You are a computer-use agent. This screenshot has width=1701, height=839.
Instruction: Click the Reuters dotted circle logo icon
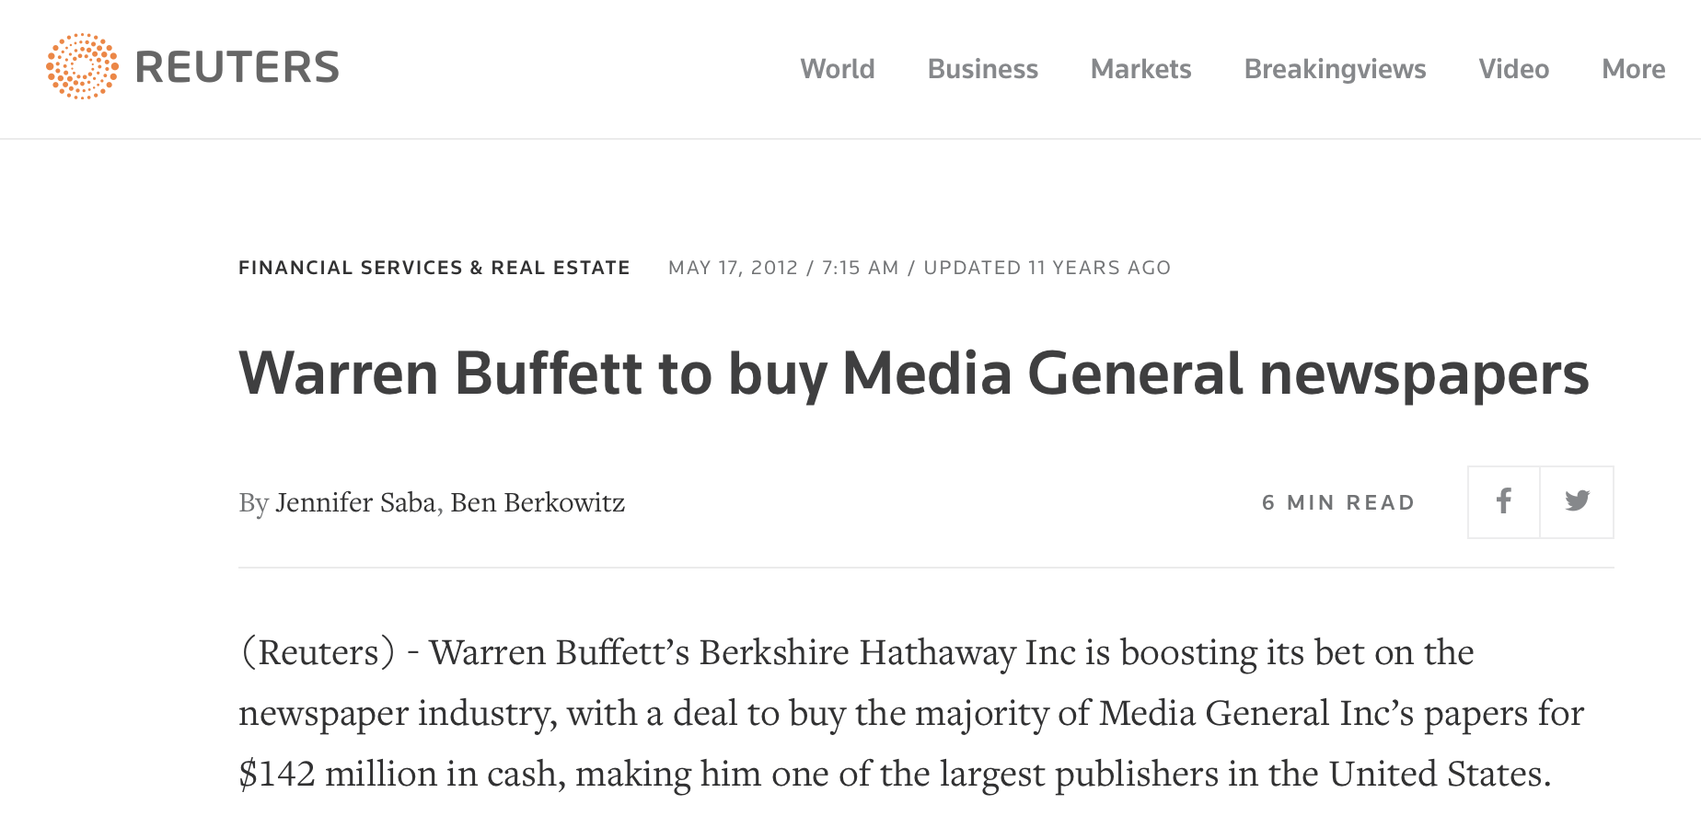pos(82,66)
